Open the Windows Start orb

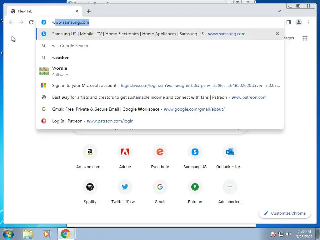click(8, 234)
